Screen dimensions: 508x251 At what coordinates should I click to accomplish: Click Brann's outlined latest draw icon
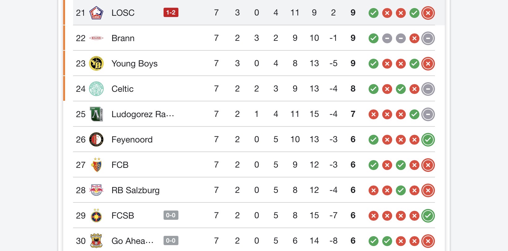428,38
